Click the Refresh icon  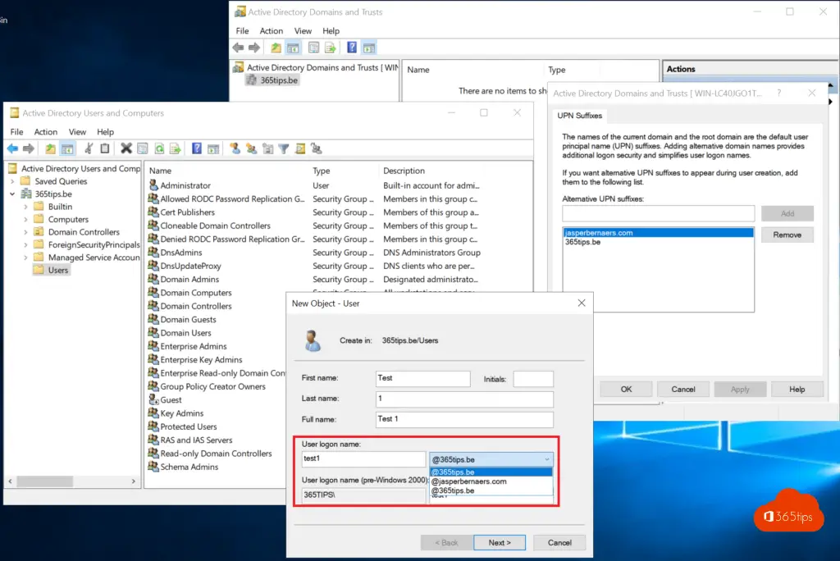click(159, 148)
